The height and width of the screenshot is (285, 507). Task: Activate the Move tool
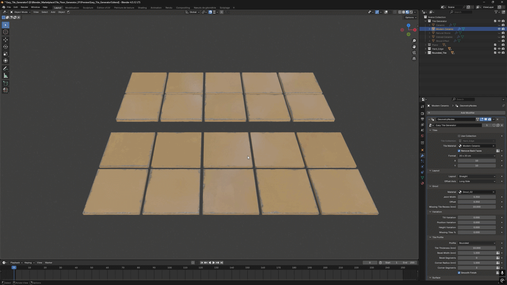pos(6,40)
